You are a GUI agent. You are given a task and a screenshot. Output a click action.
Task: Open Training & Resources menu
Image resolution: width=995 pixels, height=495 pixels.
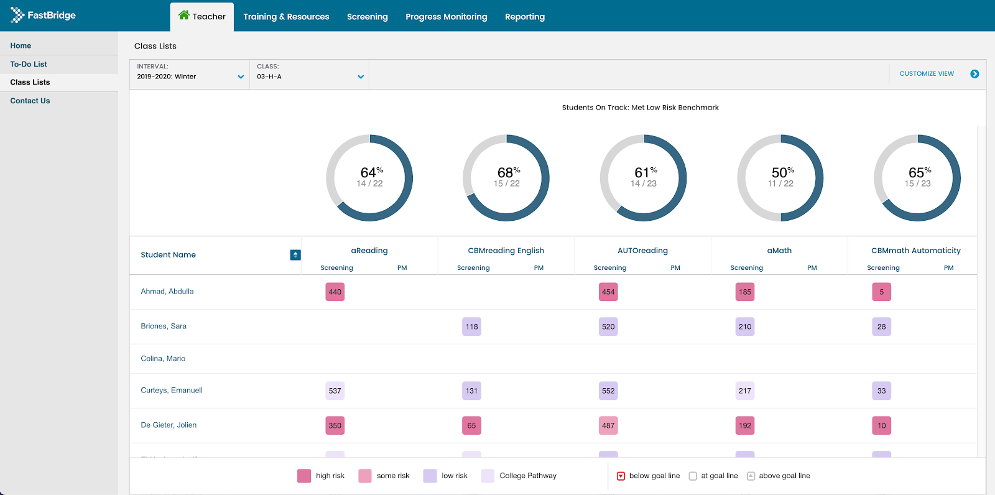pyautogui.click(x=286, y=17)
